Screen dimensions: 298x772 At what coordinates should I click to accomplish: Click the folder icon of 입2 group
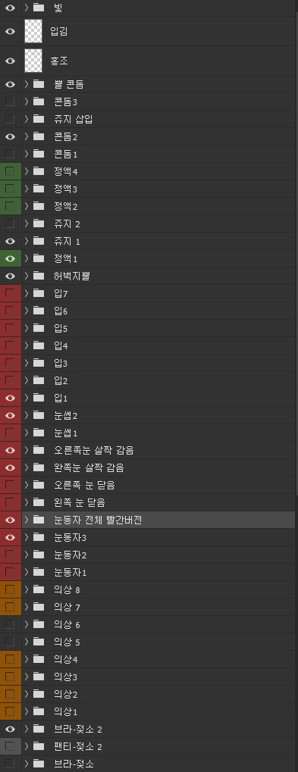pos(39,380)
